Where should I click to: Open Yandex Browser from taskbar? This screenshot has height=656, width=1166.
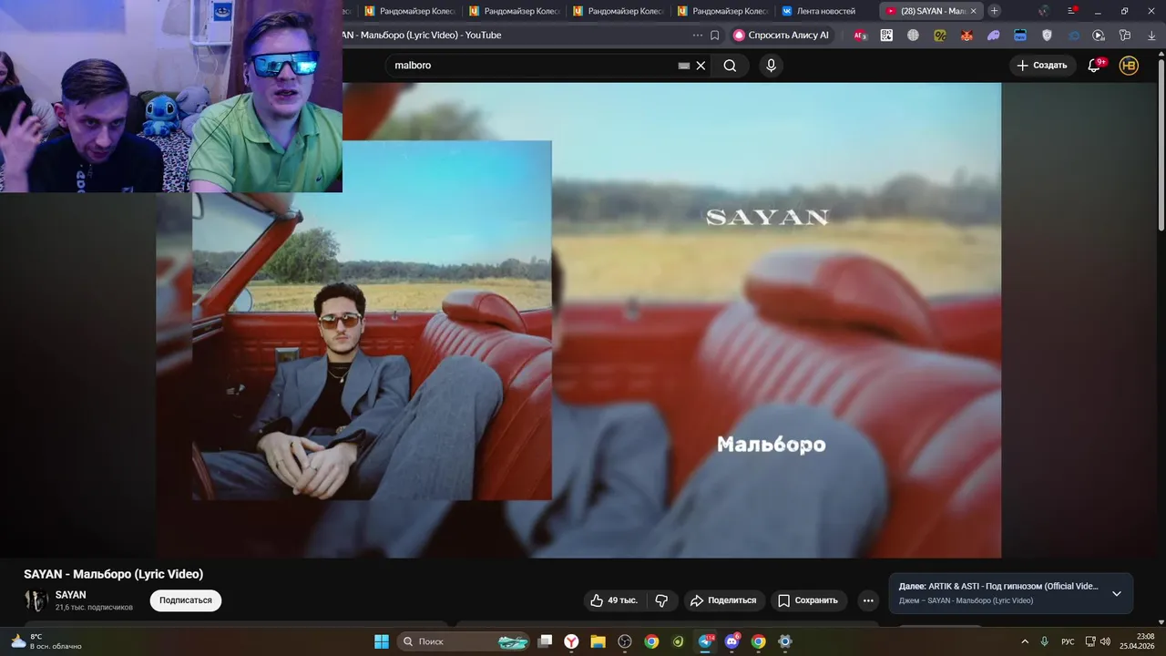coord(571,641)
